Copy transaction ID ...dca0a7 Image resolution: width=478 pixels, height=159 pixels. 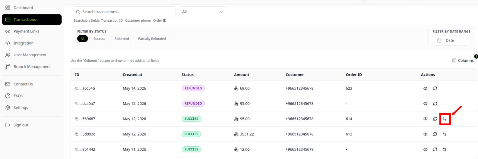pos(77,104)
